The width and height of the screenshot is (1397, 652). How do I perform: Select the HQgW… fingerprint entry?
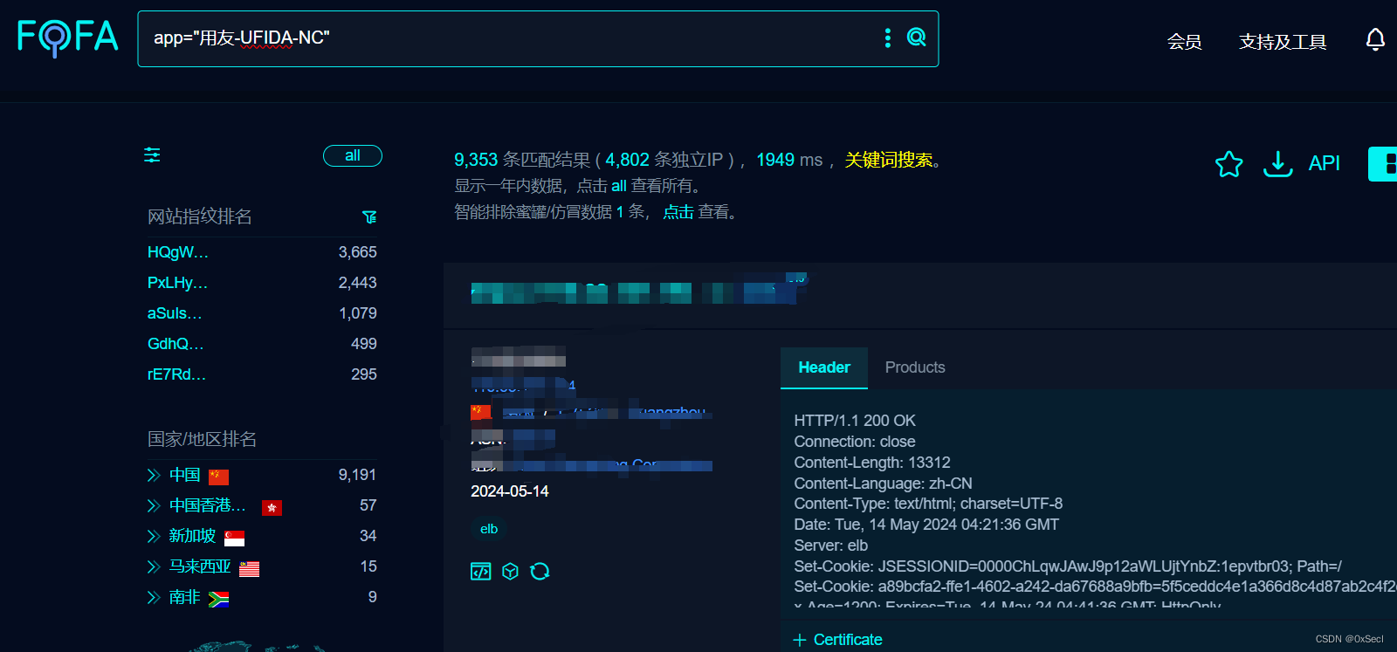(178, 252)
